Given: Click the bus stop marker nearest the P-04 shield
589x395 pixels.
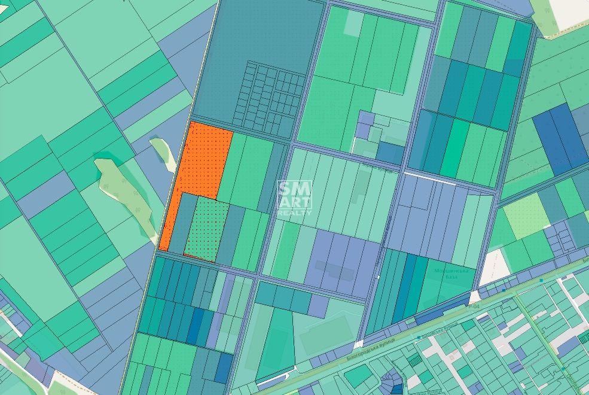Looking at the screenshot, I should coord(502,290).
